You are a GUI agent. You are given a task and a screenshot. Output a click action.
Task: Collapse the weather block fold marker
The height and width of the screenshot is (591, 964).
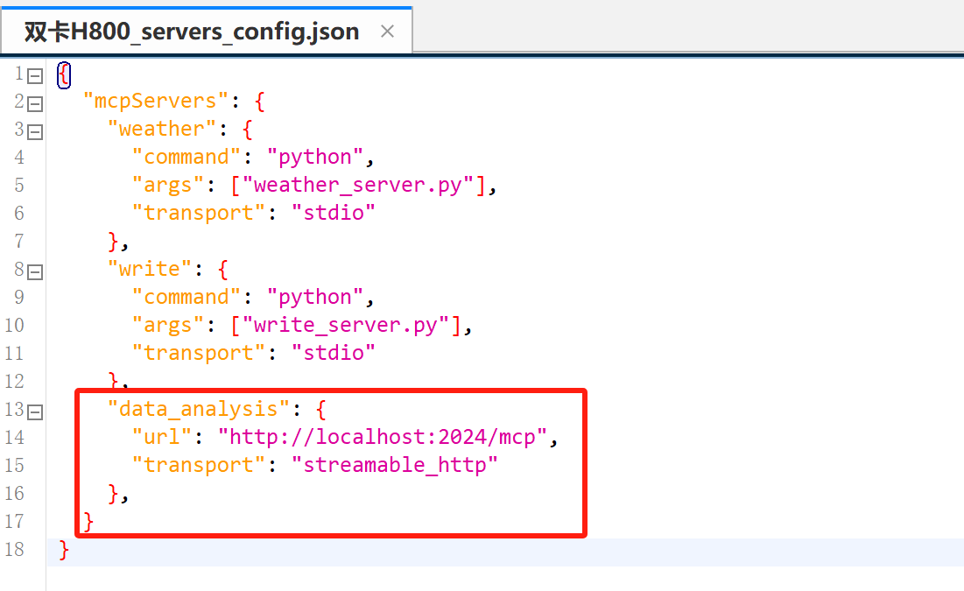pos(36,131)
